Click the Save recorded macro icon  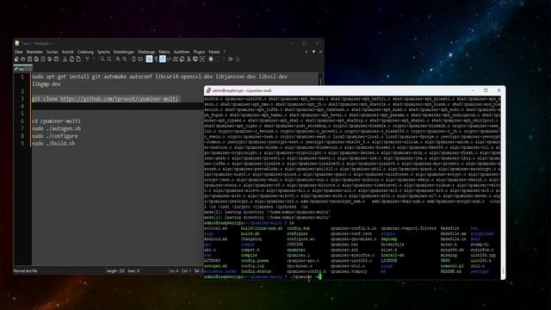238,59
